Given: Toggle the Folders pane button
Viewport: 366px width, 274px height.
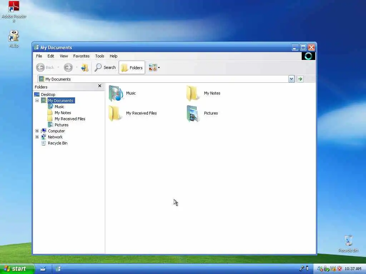Looking at the screenshot, I should click(132, 67).
